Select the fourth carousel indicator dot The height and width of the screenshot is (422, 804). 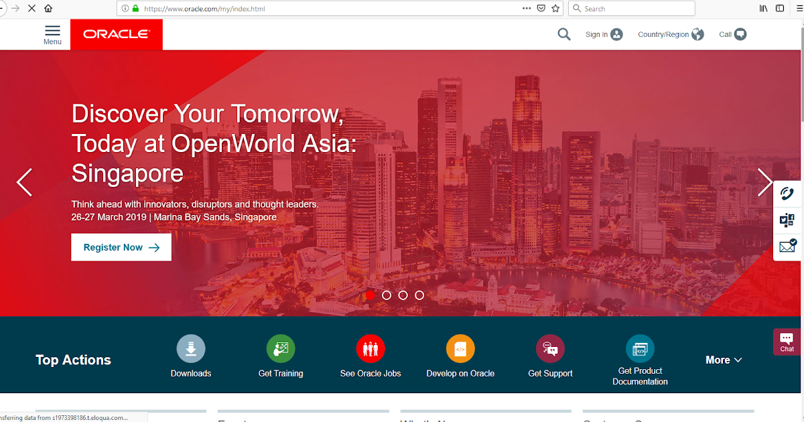coord(419,295)
